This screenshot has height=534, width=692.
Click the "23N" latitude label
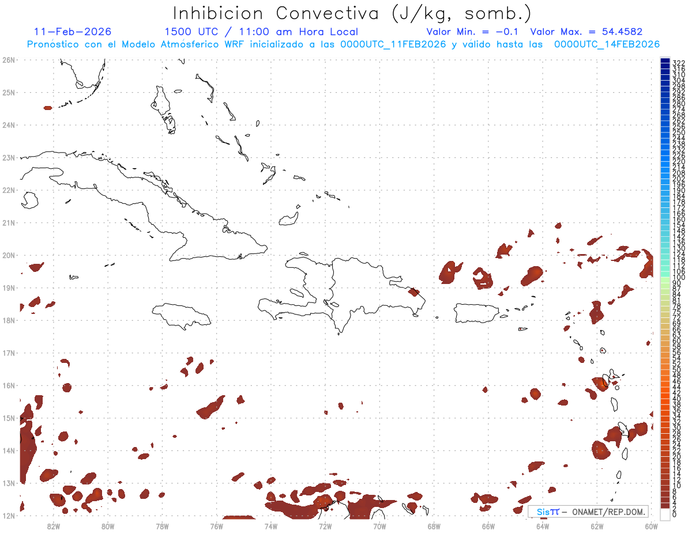[x=8, y=157]
